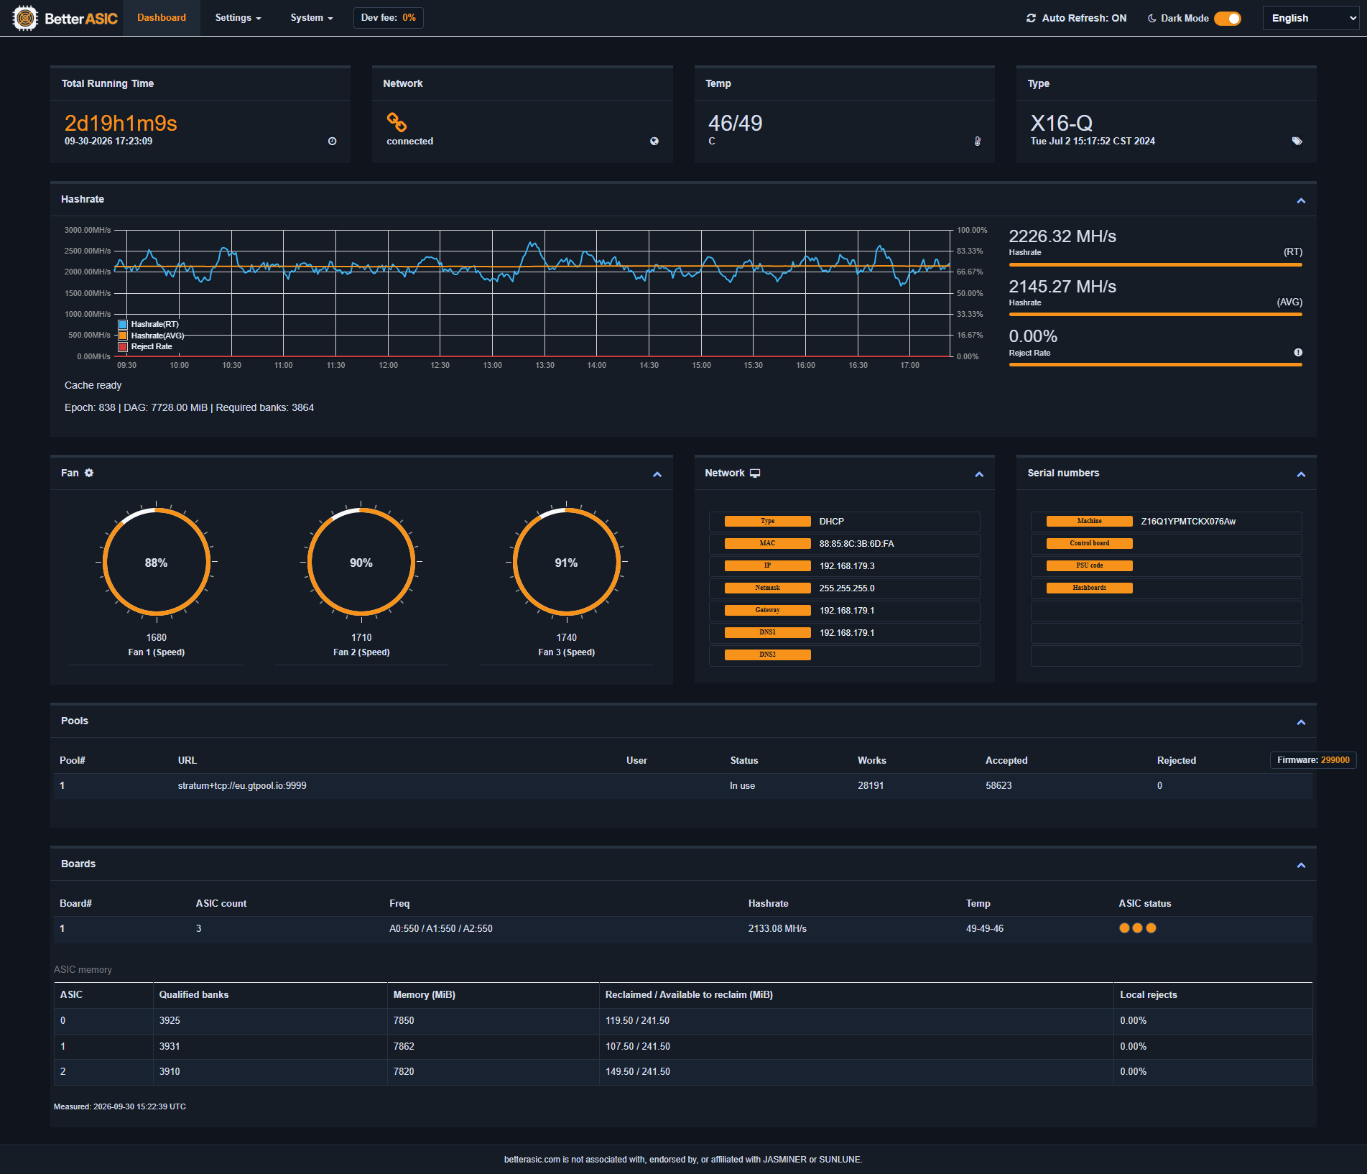Click the Hashrate (RT) orange progress bar
1367x1174 pixels.
tap(1155, 264)
